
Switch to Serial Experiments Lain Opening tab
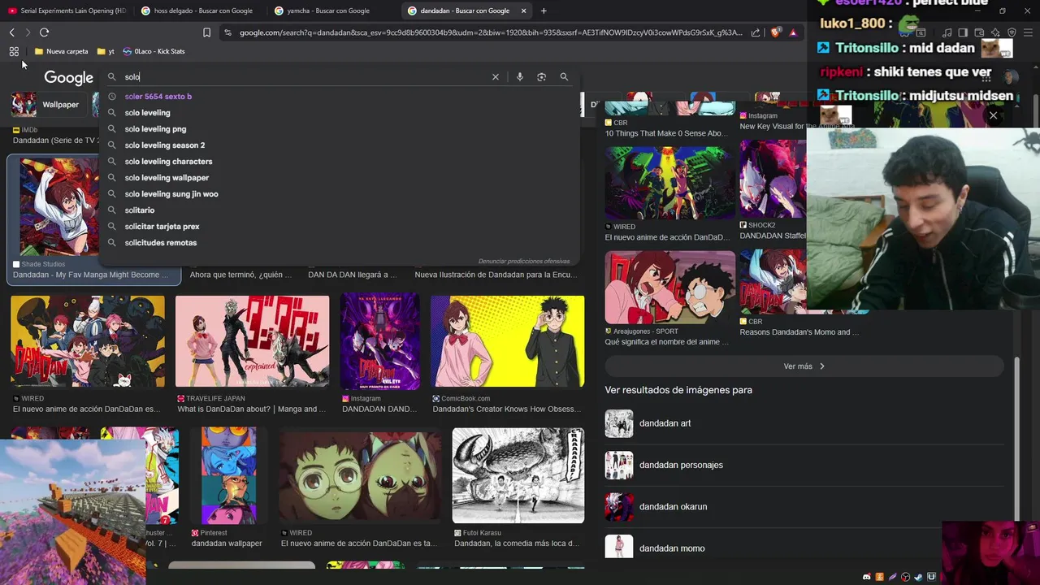67,11
